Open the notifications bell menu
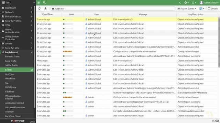This screenshot has width=220, height=123. (x=194, y=3)
